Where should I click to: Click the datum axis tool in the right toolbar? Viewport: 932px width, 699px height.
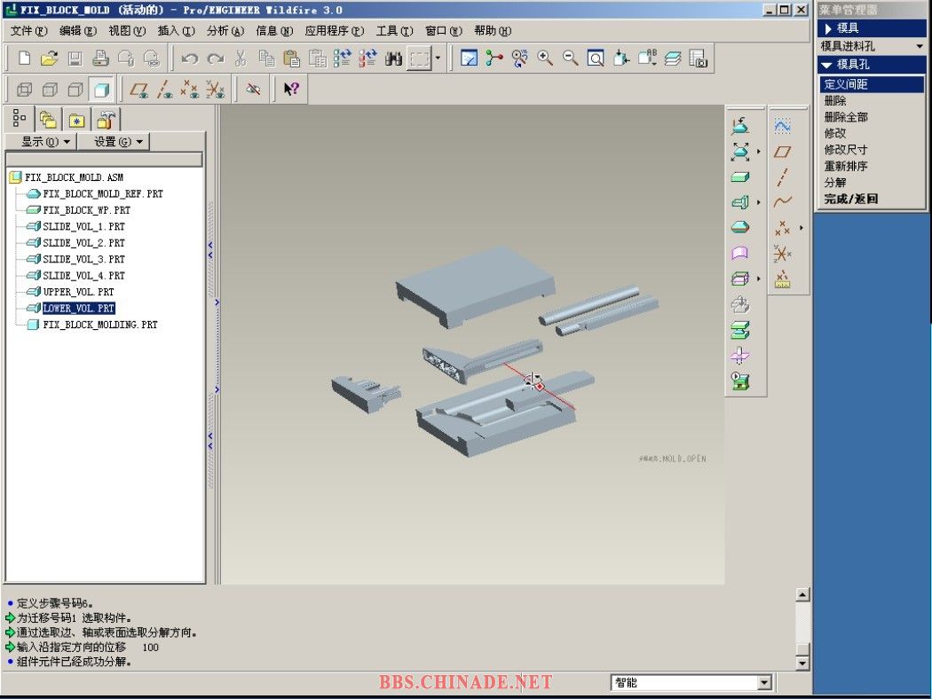coord(783,177)
